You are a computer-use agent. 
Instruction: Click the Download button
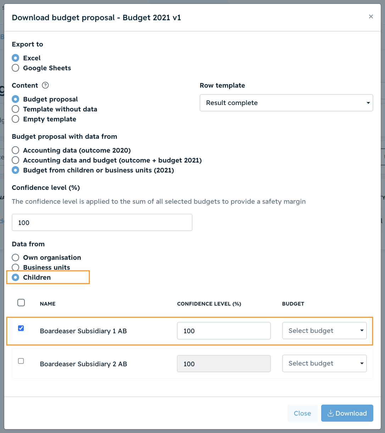coord(347,413)
